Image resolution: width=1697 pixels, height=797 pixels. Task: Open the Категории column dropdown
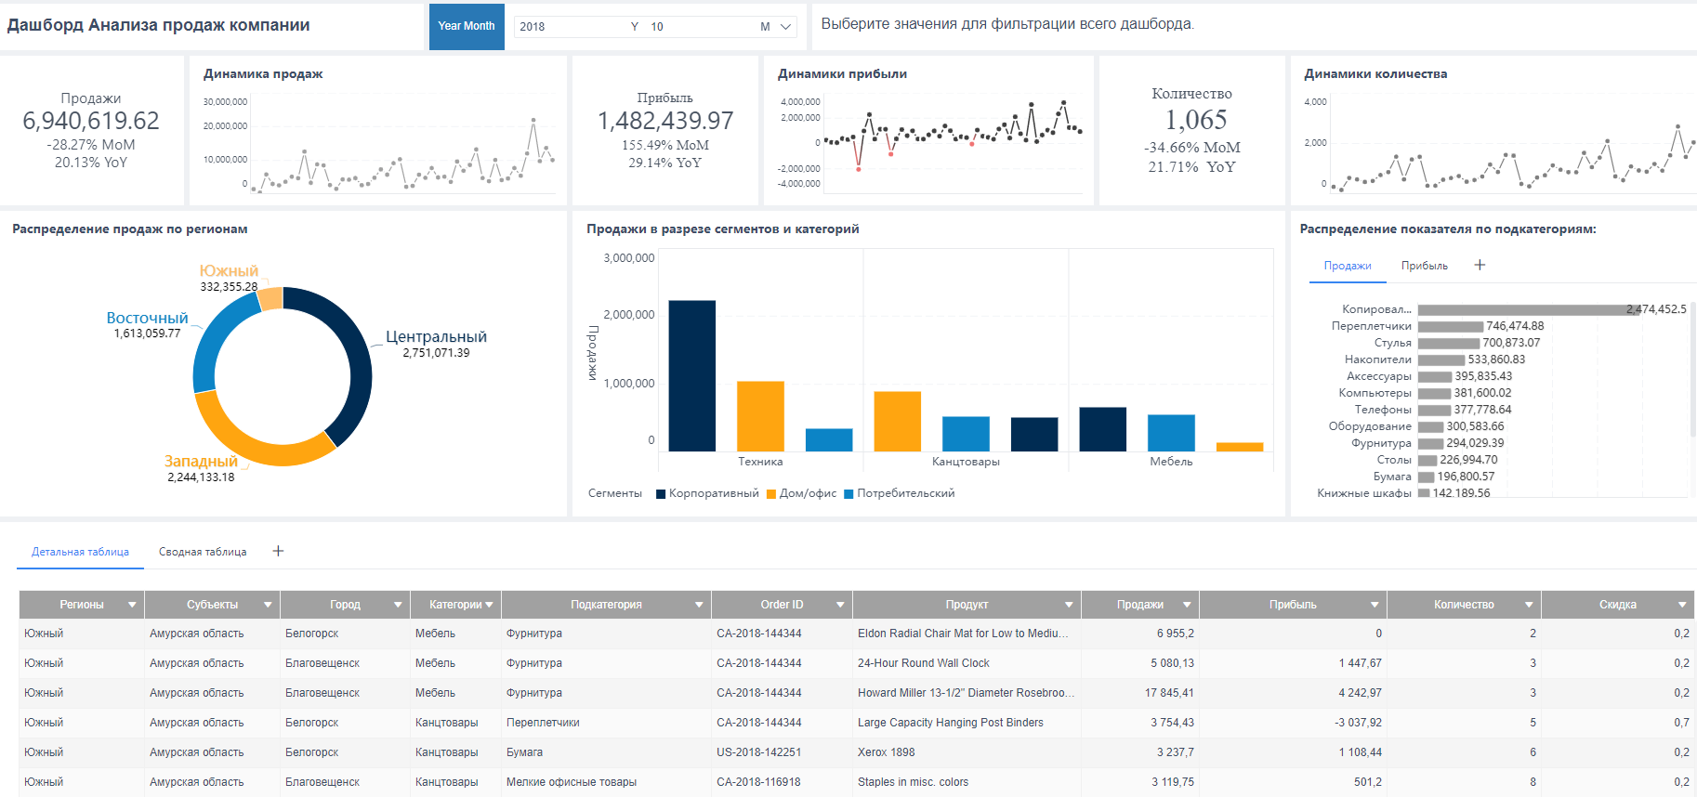[x=490, y=605]
